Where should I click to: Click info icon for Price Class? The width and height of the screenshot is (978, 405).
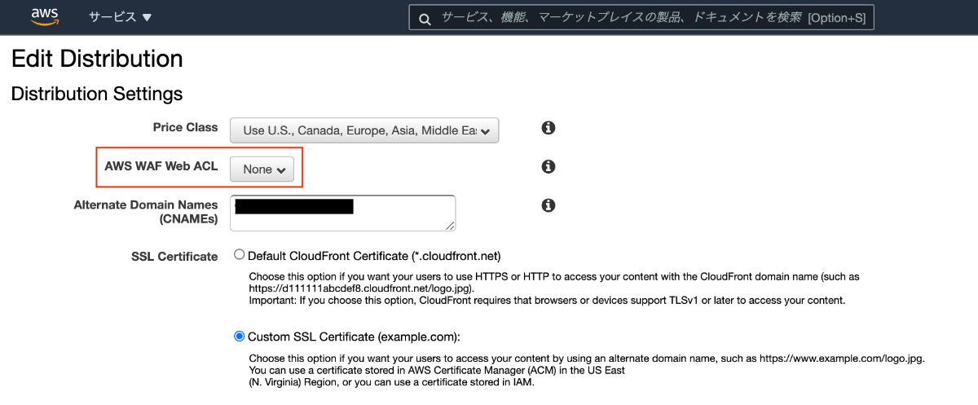(548, 128)
